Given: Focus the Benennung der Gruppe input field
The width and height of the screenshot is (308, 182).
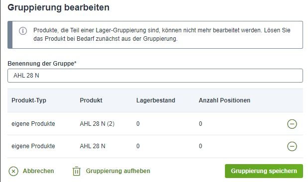Looking at the screenshot, I should pyautogui.click(x=155, y=76).
